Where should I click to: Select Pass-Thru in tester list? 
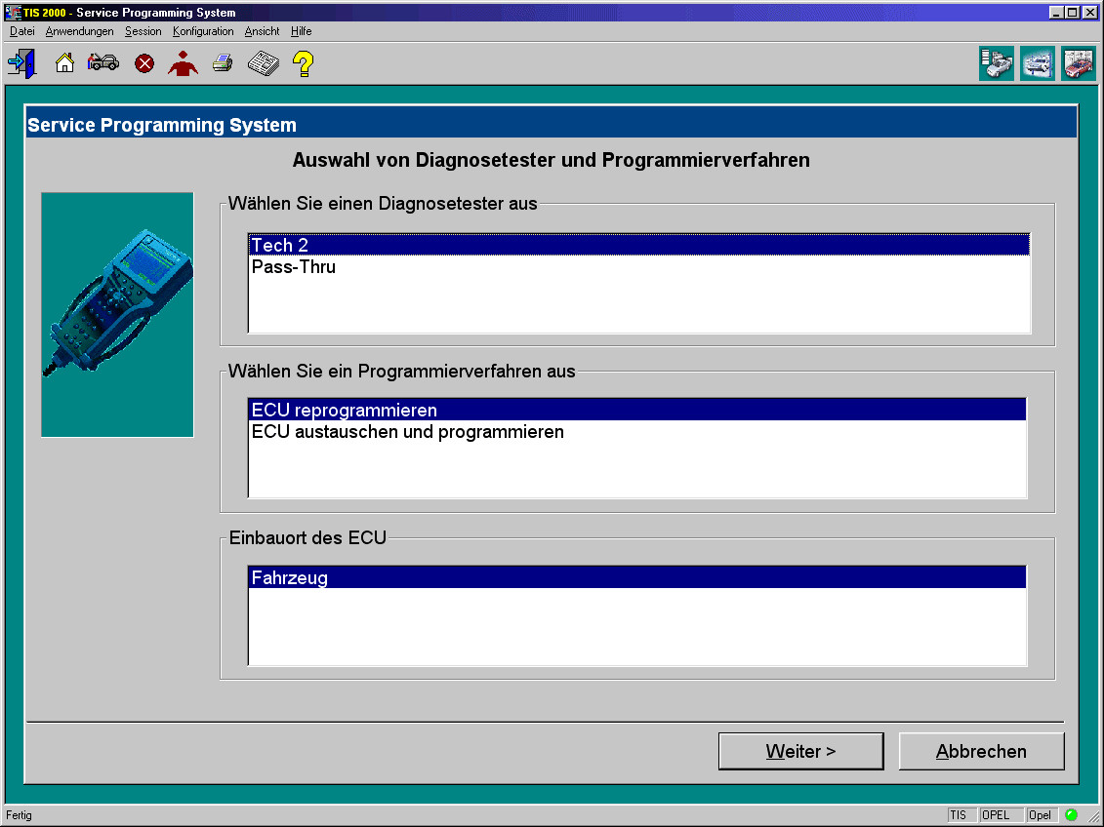[x=639, y=266]
